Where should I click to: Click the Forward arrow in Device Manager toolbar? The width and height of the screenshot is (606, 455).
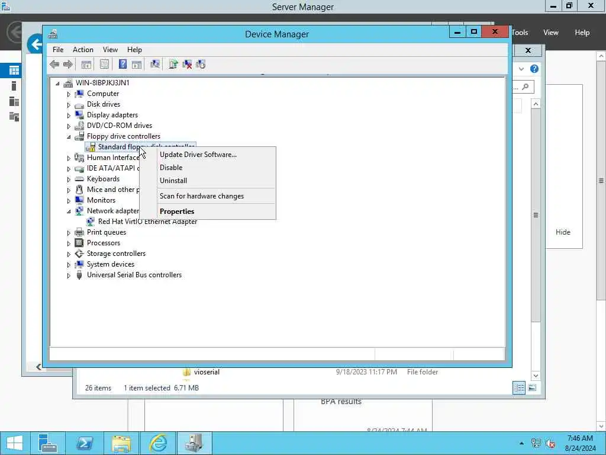68,64
